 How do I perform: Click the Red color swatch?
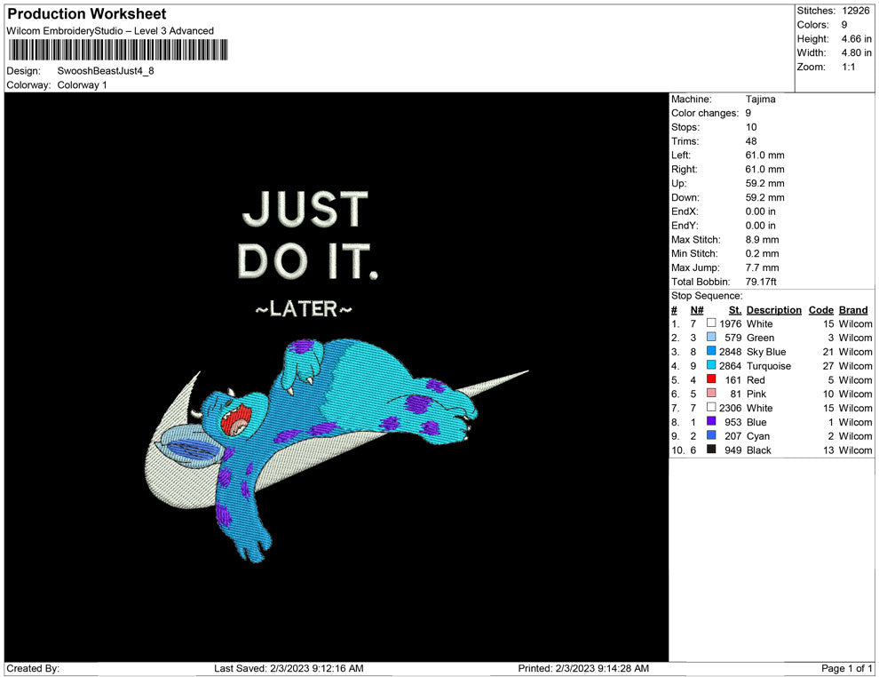point(711,380)
